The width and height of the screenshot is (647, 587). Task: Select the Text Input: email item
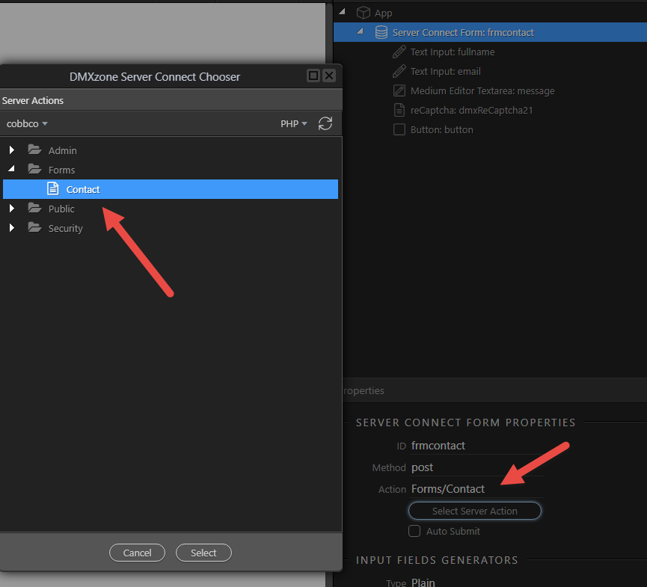coord(446,71)
